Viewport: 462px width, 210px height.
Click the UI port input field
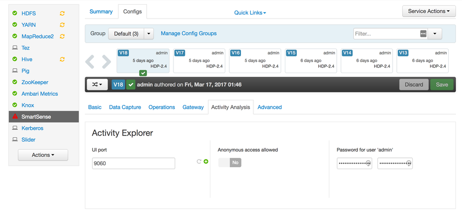[x=134, y=163]
